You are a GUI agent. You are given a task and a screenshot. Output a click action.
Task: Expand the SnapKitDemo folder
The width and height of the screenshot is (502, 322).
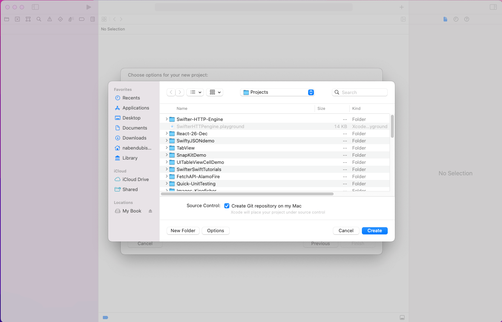[166, 155]
